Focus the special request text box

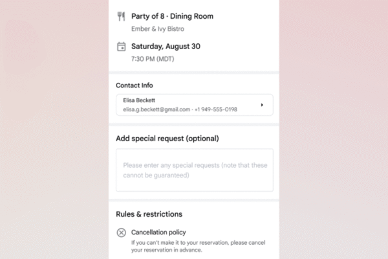coord(195,170)
